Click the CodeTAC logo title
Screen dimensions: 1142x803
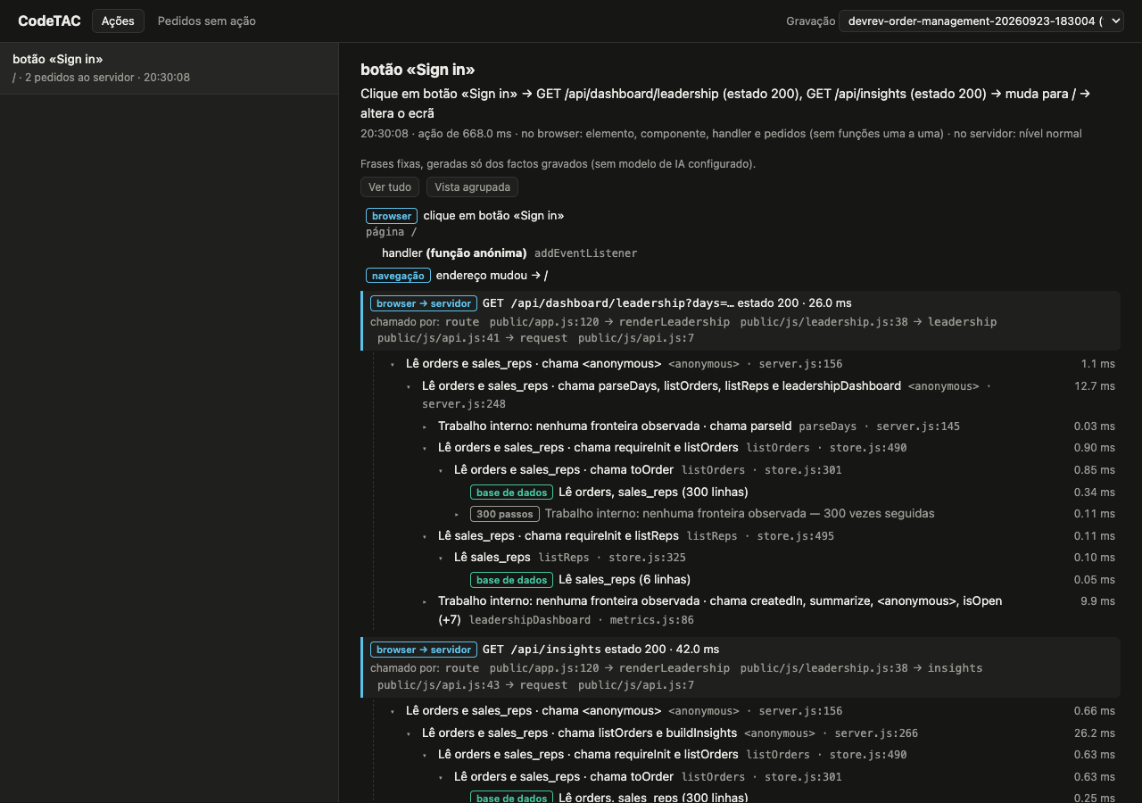tap(49, 21)
